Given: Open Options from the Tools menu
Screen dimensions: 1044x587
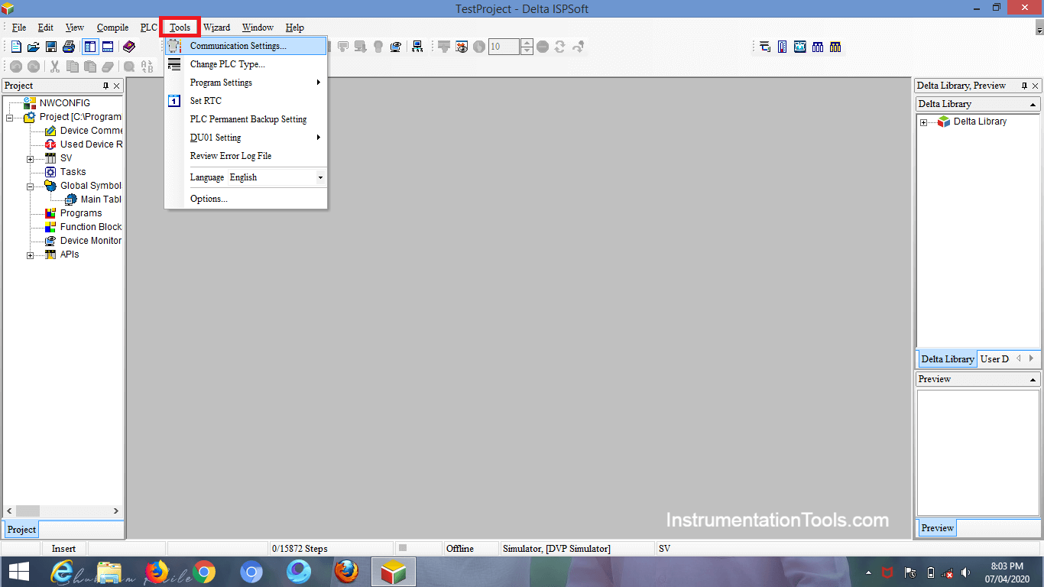Looking at the screenshot, I should [x=246, y=199].
